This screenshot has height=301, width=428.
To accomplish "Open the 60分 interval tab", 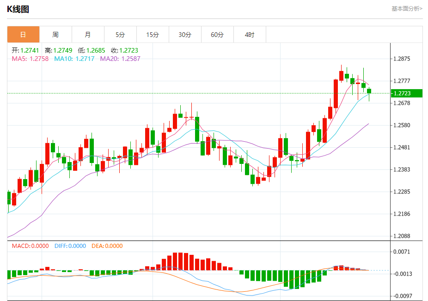I will (x=217, y=35).
